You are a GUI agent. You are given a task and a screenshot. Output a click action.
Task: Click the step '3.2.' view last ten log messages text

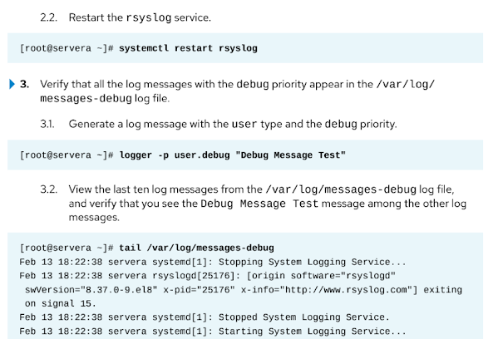(254, 204)
